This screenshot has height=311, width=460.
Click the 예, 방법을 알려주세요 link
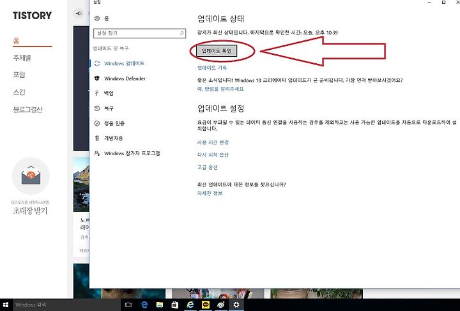[x=220, y=89]
